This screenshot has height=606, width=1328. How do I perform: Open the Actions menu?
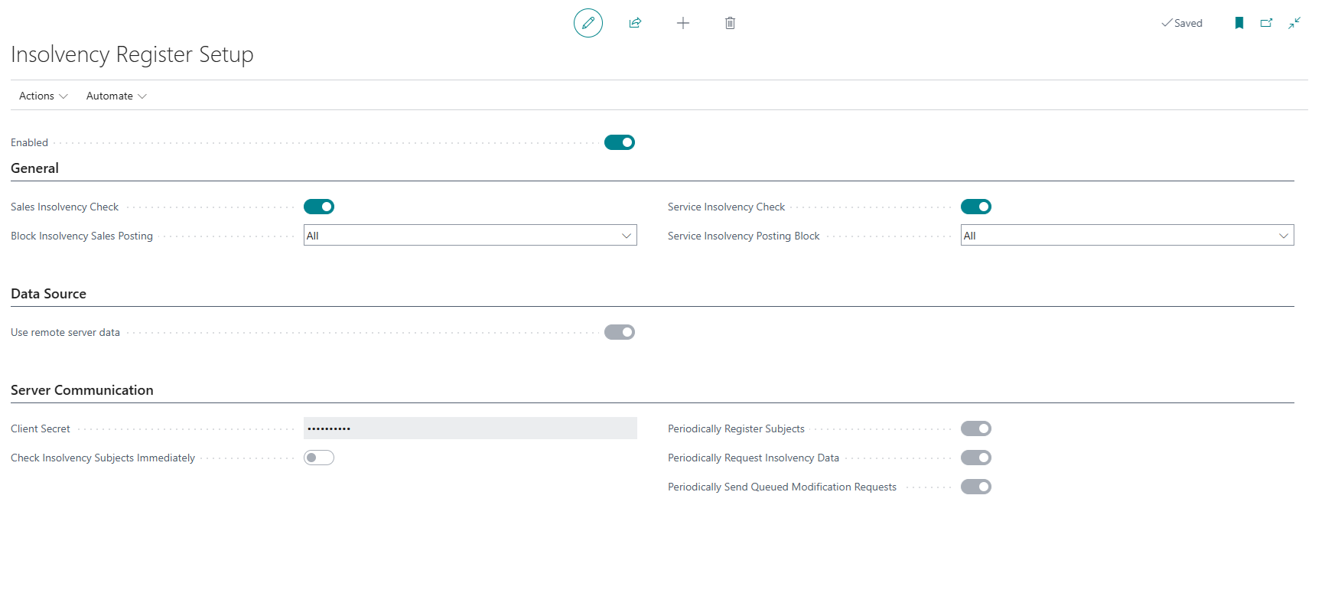click(43, 96)
